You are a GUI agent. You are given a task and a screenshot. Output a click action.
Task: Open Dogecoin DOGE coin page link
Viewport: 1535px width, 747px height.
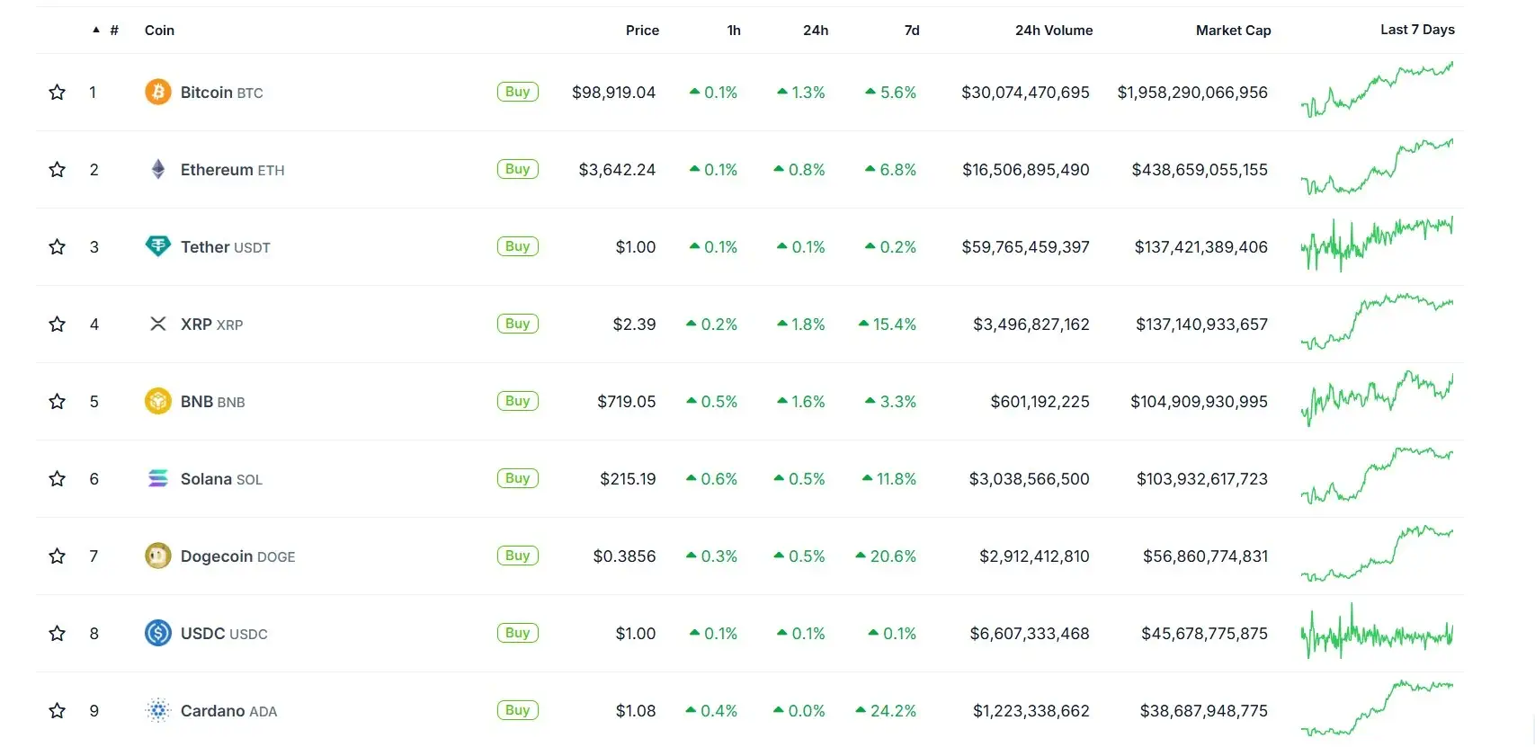[237, 556]
